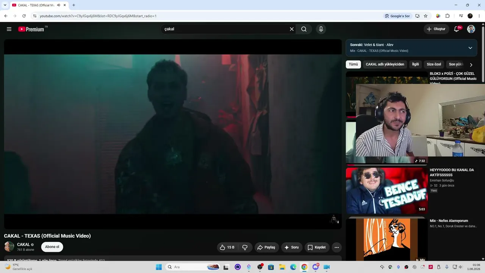Reload the page in Chrome
The width and height of the screenshot is (485, 273).
click(24, 16)
